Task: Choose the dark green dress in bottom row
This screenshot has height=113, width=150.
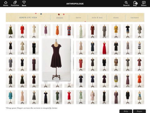Action: point(57,97)
